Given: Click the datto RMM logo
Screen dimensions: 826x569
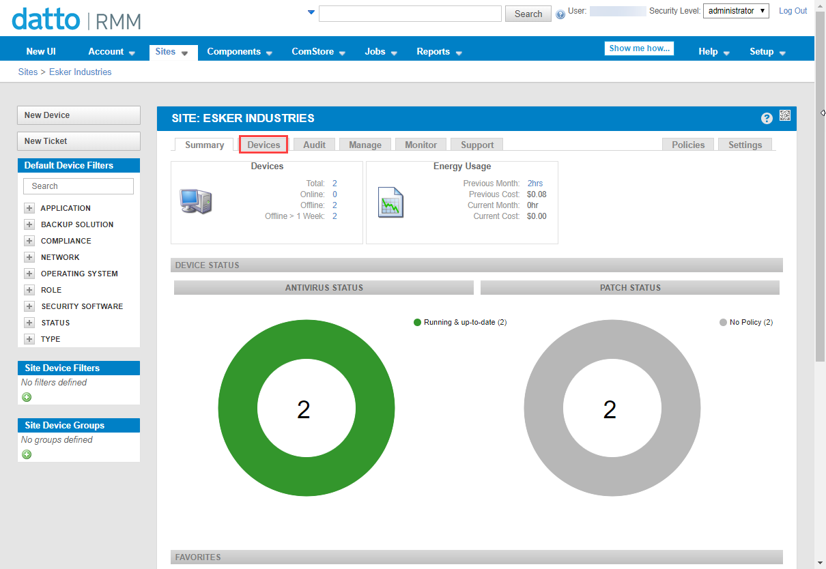Looking at the screenshot, I should tap(76, 18).
